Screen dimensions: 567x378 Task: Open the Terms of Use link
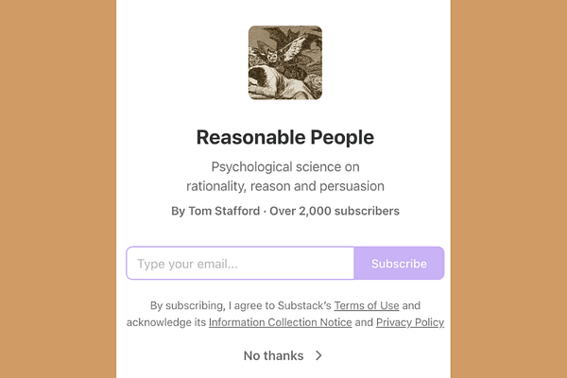click(x=363, y=306)
